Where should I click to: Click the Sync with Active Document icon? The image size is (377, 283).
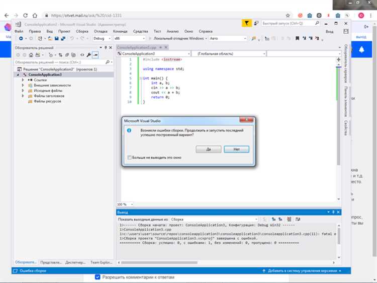point(60,55)
